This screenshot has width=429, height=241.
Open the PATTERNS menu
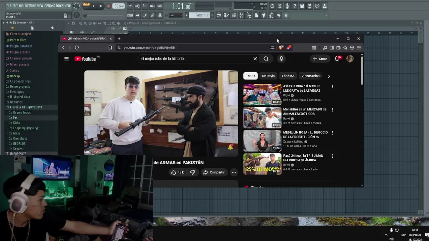coord(30,6)
